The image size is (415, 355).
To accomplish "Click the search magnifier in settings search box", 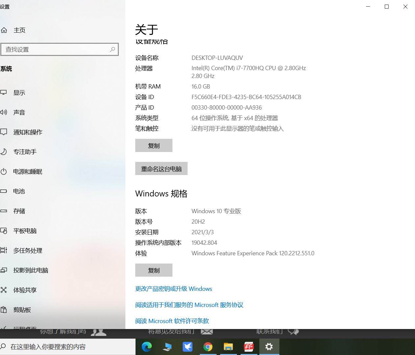I will (113, 49).
